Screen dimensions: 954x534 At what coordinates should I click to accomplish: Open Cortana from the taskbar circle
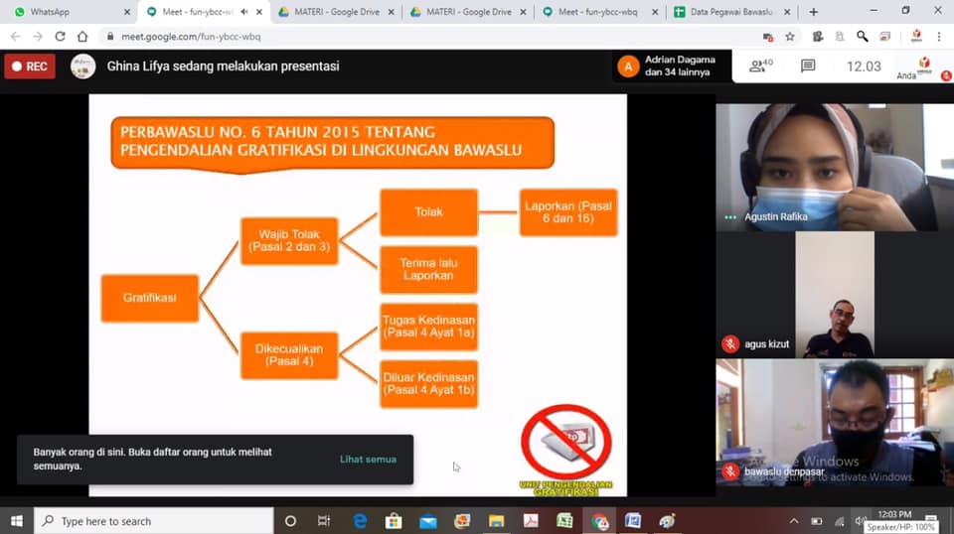coord(290,521)
